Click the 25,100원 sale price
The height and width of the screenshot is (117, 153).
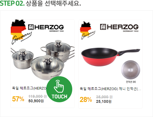pos(104,101)
